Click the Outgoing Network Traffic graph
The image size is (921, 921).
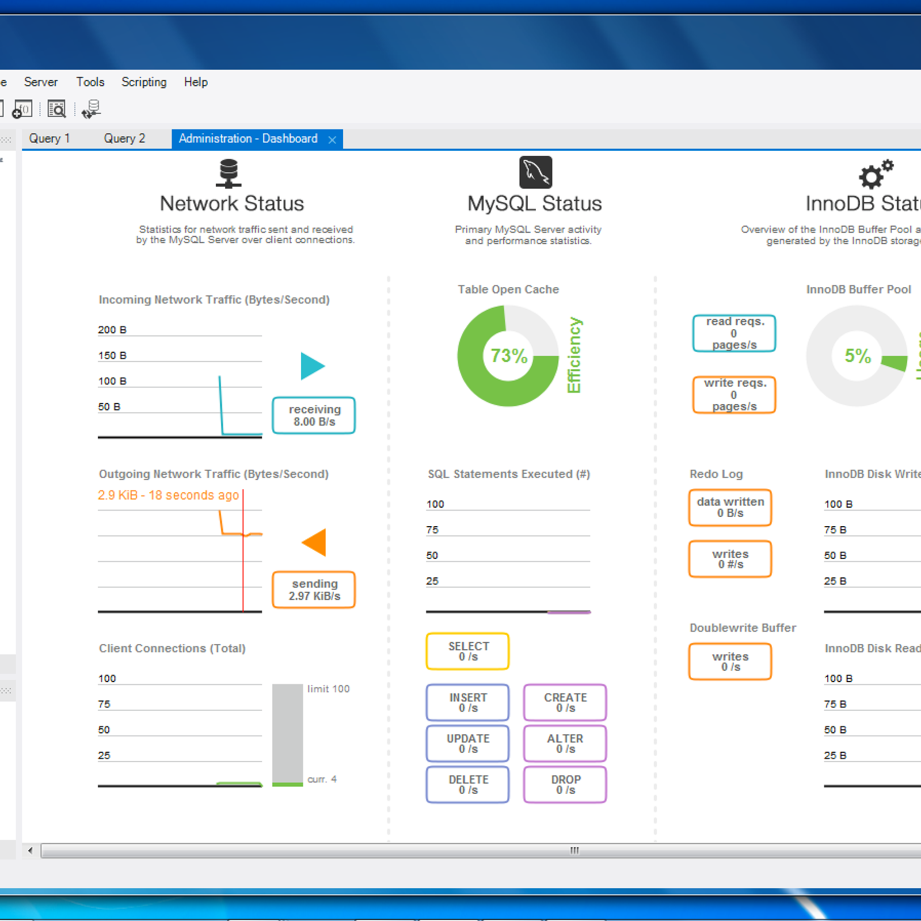tap(180, 551)
